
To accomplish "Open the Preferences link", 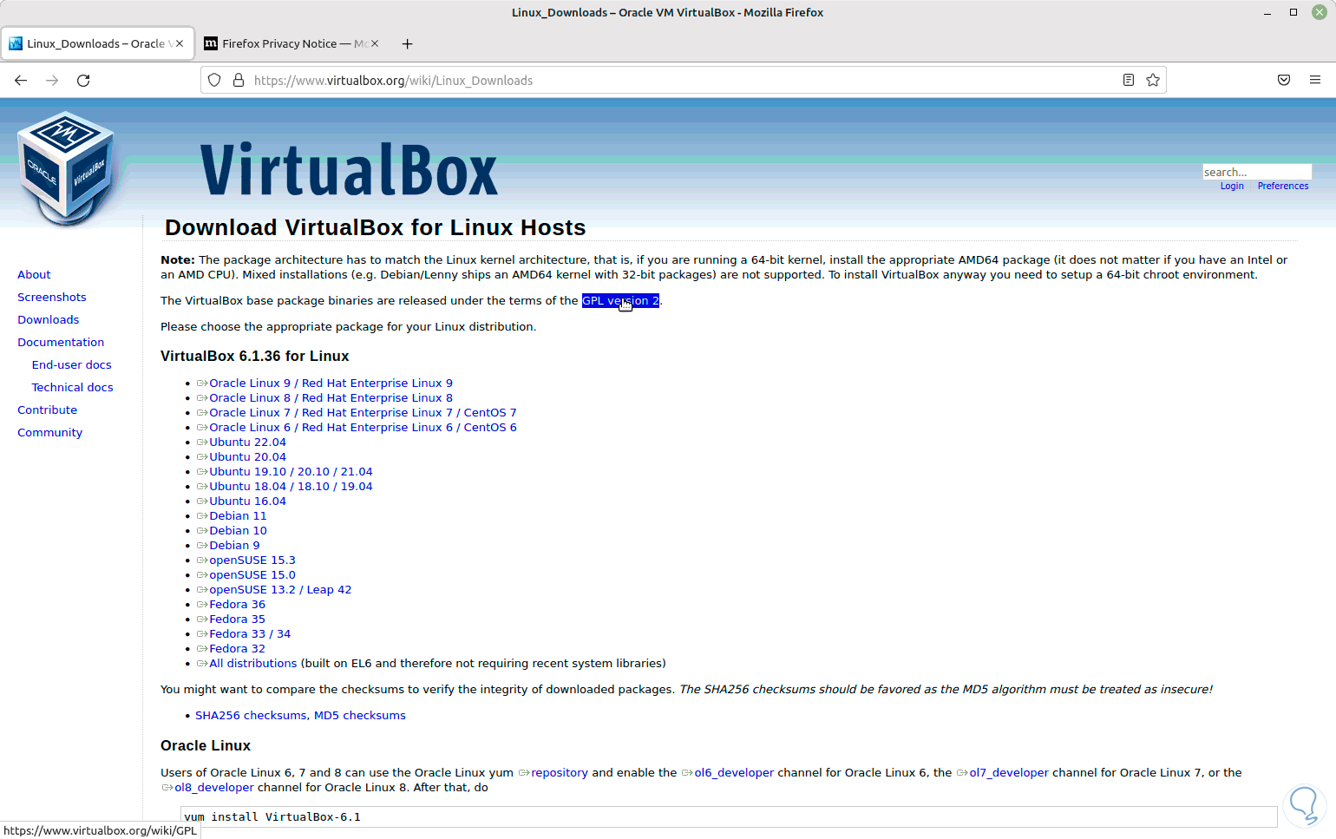I will coord(1283,187).
